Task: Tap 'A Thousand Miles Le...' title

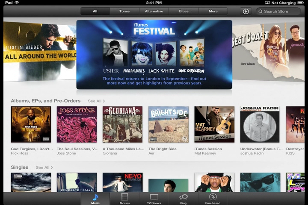Action: click(x=123, y=149)
